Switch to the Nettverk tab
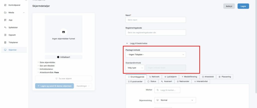The width and height of the screenshot is (257, 108). pyautogui.click(x=154, y=77)
